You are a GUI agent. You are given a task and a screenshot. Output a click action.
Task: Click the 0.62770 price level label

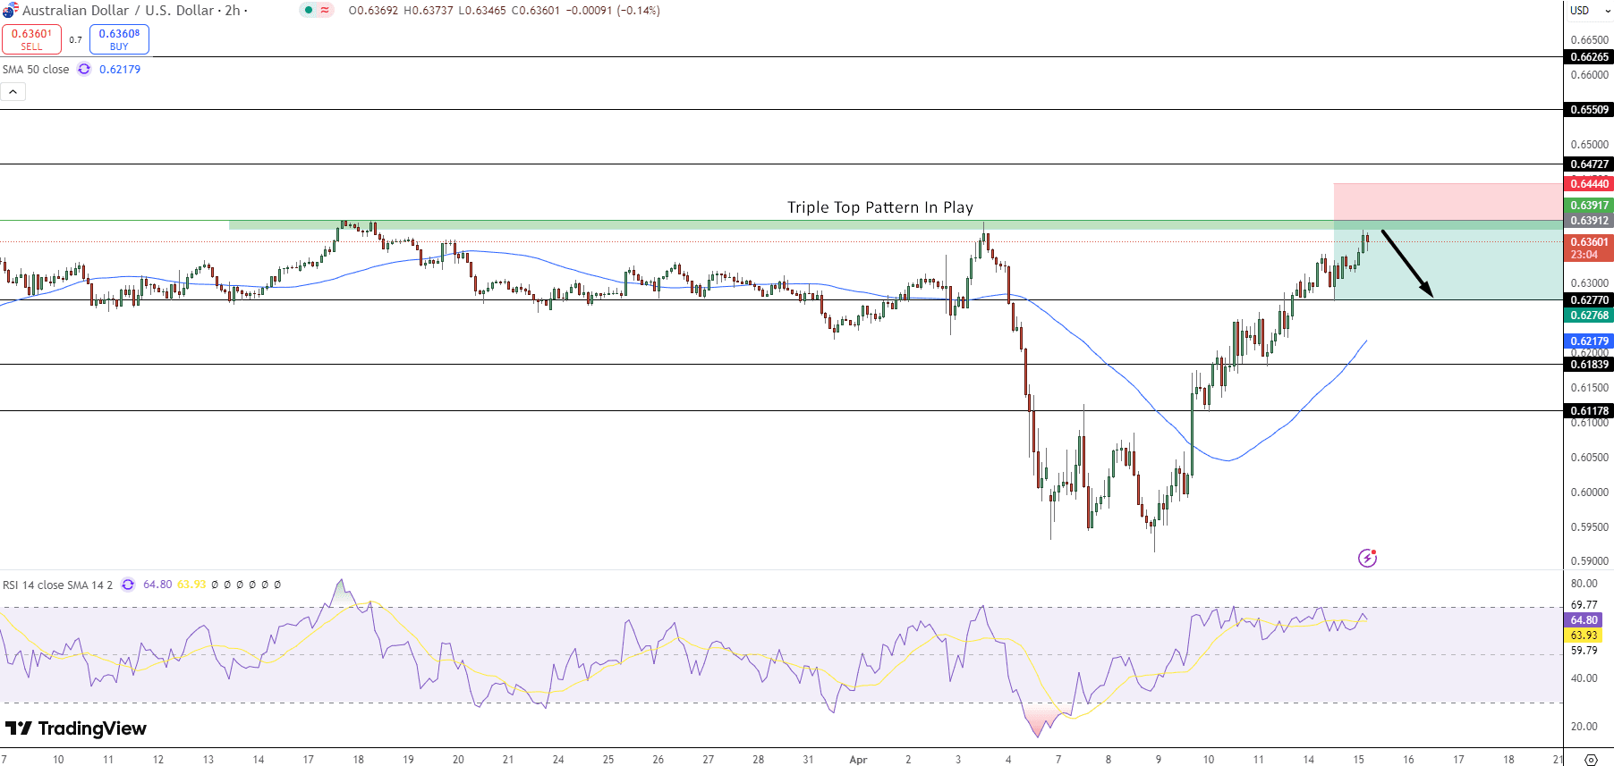click(x=1589, y=300)
